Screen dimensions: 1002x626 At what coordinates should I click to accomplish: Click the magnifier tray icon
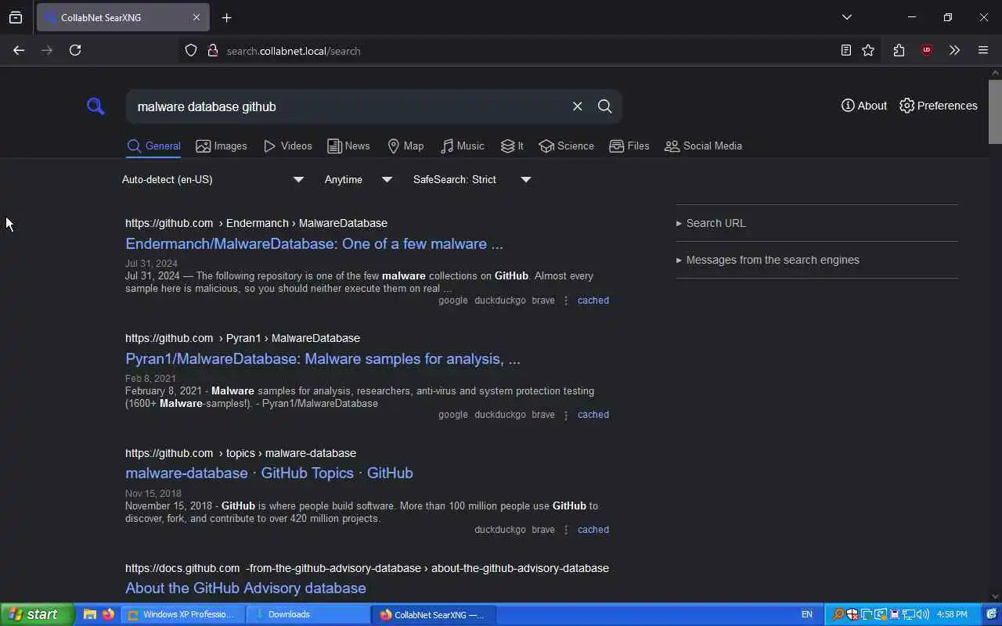pos(838,614)
